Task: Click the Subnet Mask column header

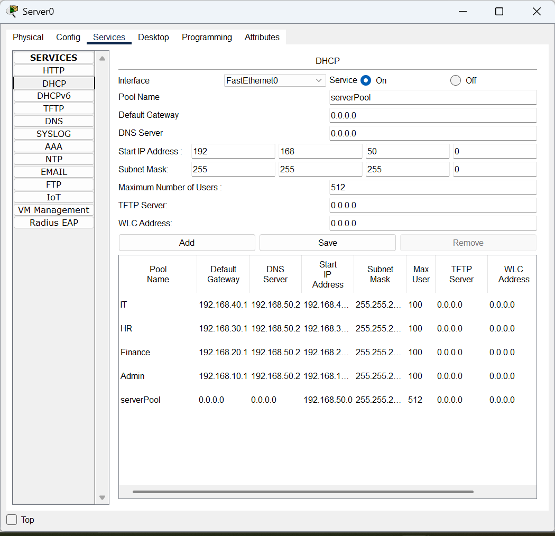Action: 380,274
